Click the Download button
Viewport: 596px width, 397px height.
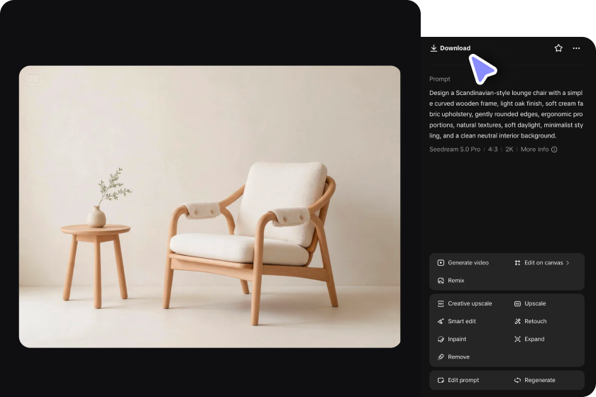pyautogui.click(x=451, y=48)
